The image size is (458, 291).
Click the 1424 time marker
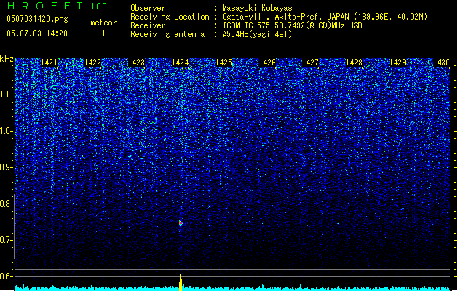click(181, 63)
